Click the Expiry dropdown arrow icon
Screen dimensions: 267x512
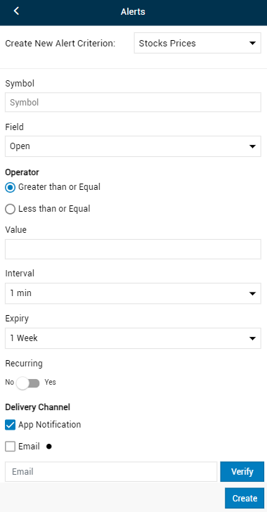(252, 338)
